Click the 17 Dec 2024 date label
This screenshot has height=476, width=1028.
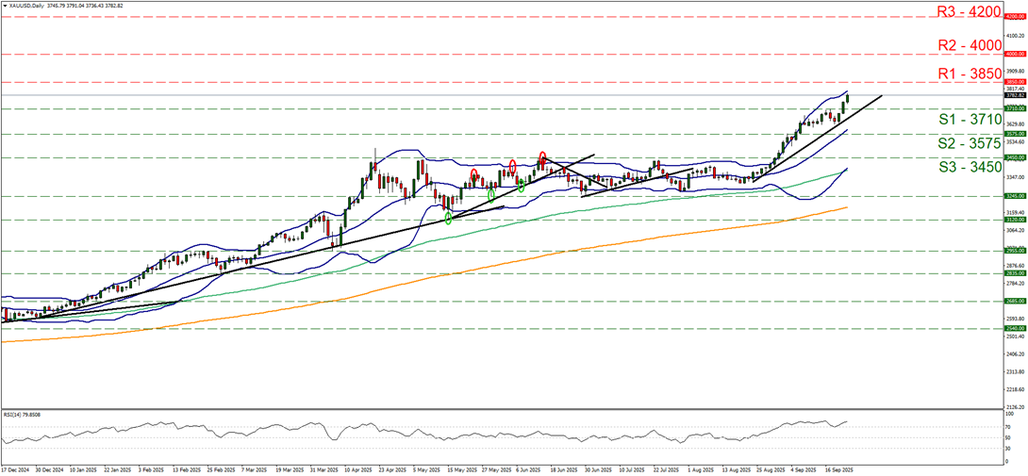[16, 468]
